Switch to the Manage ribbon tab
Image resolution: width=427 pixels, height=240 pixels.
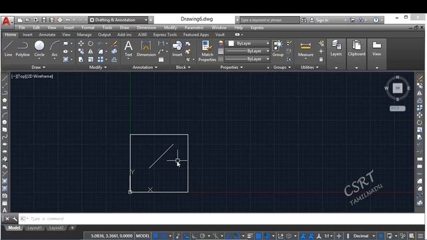tap(84, 35)
